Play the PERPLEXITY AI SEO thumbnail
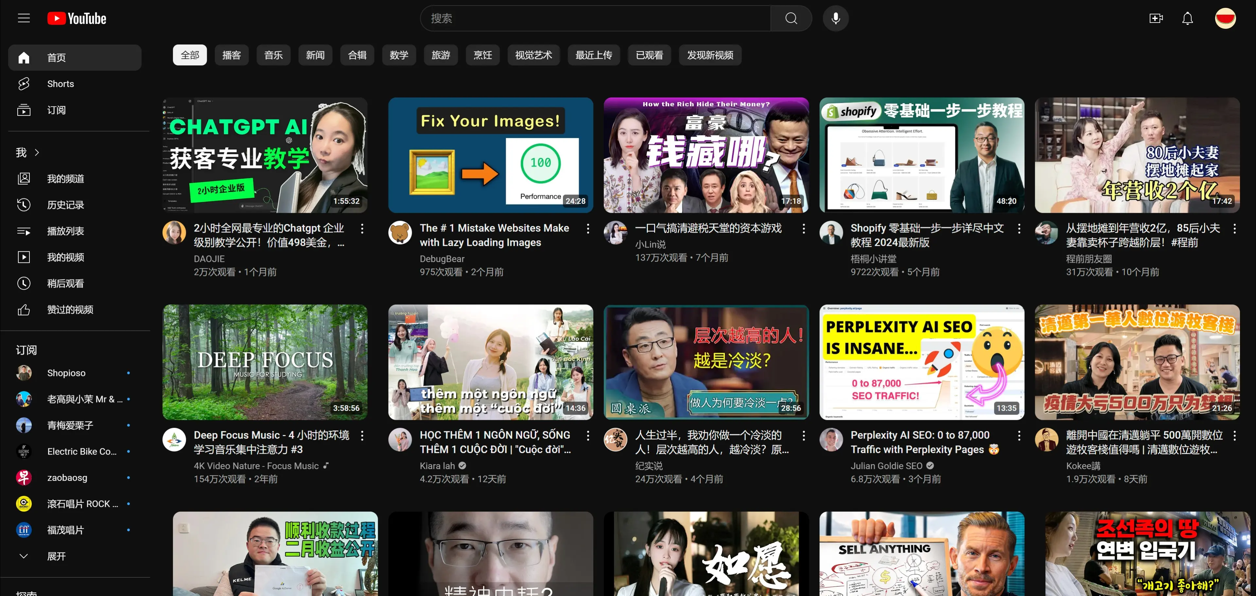1256x596 pixels. (x=921, y=362)
